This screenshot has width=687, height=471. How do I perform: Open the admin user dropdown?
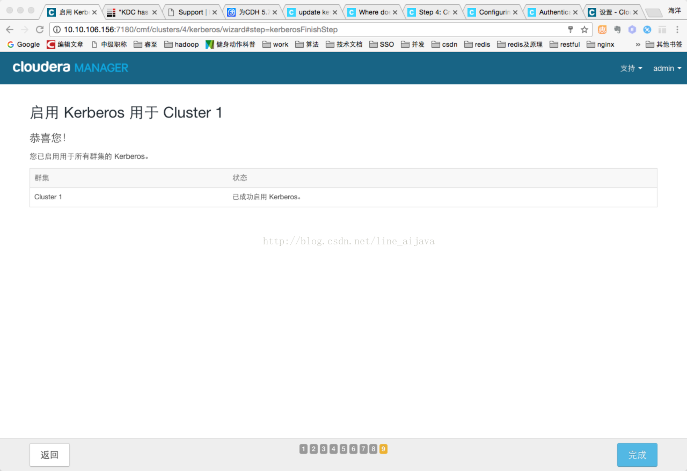pyautogui.click(x=667, y=68)
